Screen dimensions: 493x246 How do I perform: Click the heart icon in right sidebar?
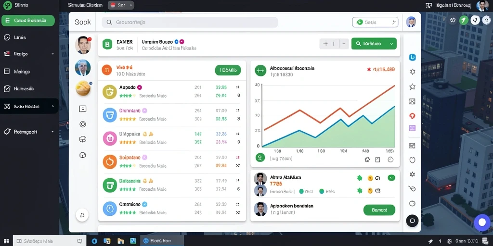(412, 160)
